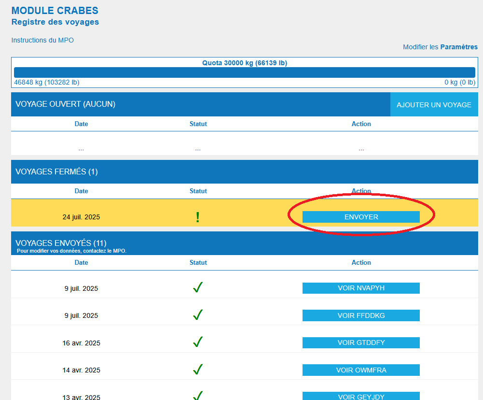
Task: Select the VOYAGES ENVOYÉS (11) section header
Action: click(61, 243)
